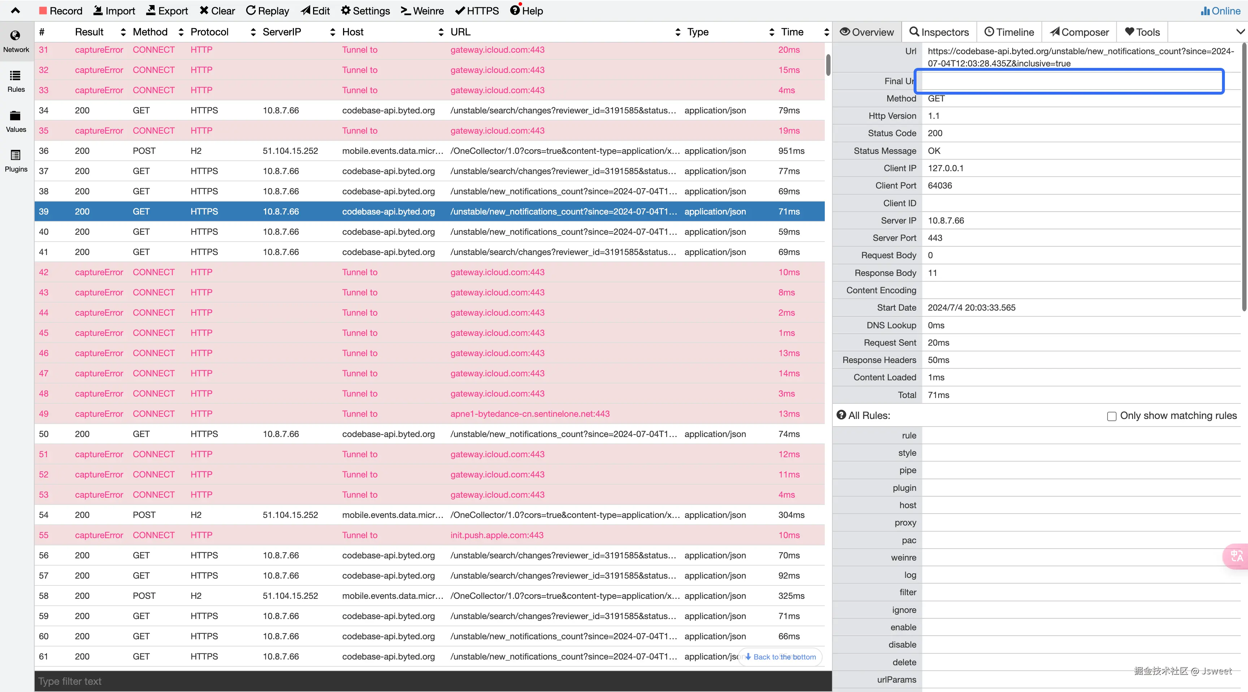Switch to the Inspectors tab
Screen dimensions: 1248x692
tap(939, 32)
